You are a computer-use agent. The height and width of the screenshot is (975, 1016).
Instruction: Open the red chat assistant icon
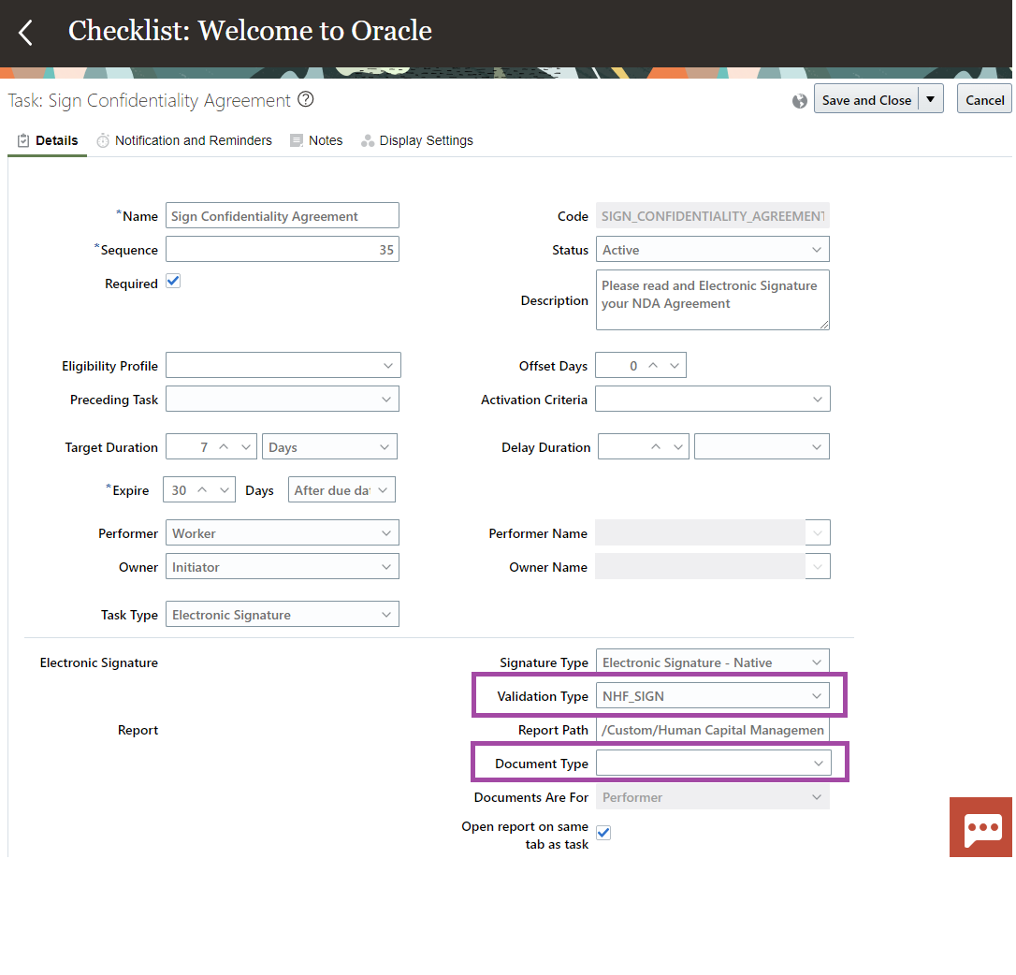click(980, 827)
